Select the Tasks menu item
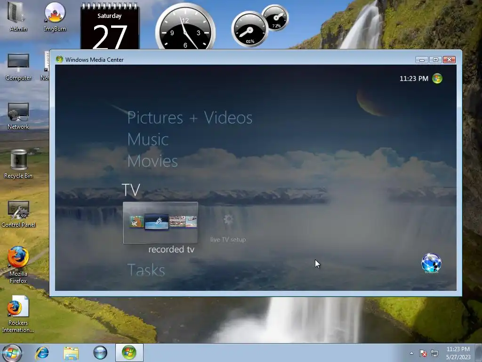 146,270
